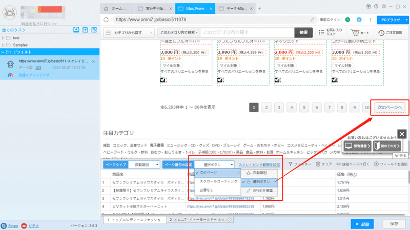Select the トップスルディースファッション bottom tab

click(x=135, y=220)
